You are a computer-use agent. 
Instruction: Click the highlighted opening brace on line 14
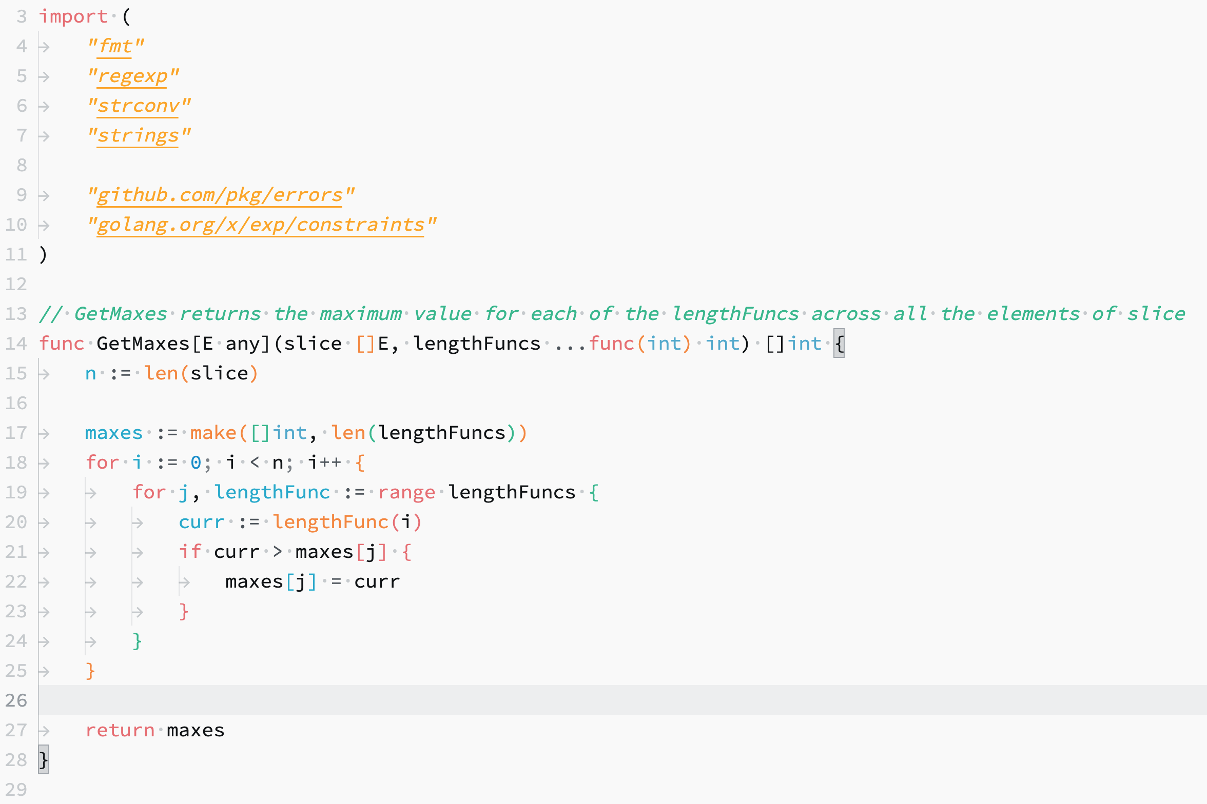[x=839, y=344]
